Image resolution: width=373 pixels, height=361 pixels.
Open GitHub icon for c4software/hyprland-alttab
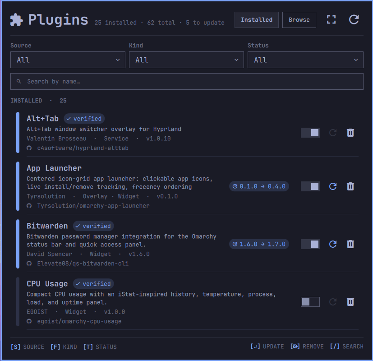29,148
